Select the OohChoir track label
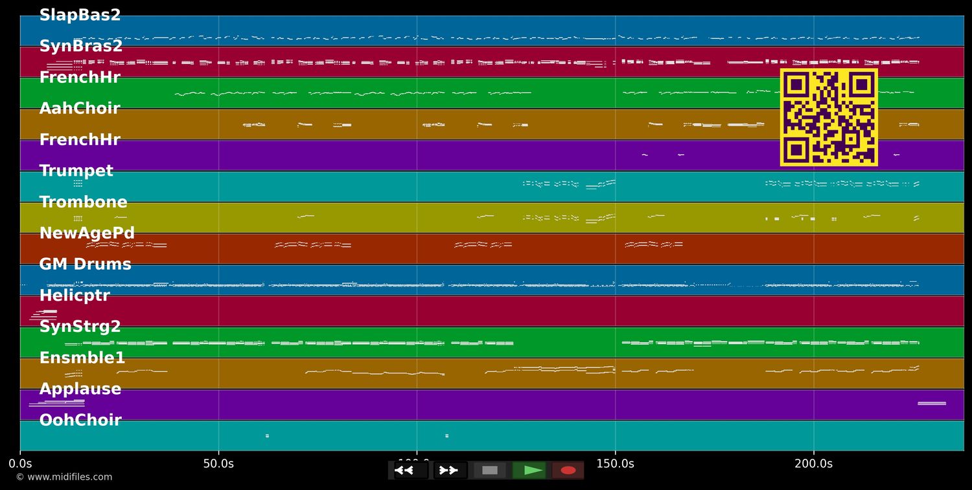 [x=80, y=419]
